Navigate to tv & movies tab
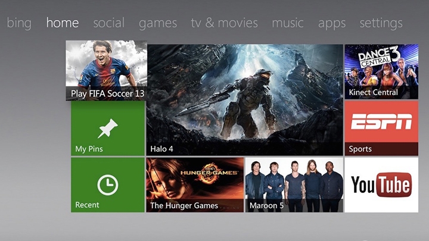429x241 pixels. click(224, 23)
